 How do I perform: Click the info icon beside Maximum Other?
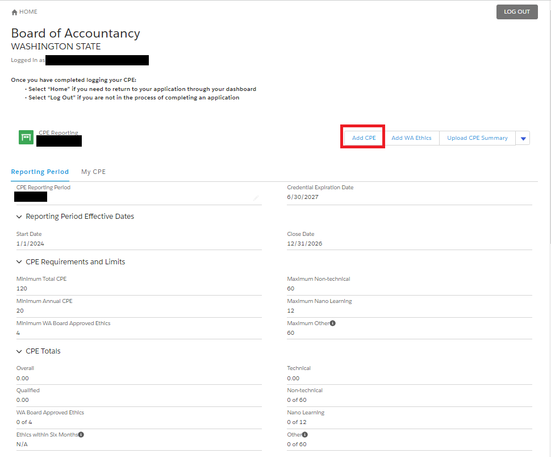pyautogui.click(x=333, y=323)
